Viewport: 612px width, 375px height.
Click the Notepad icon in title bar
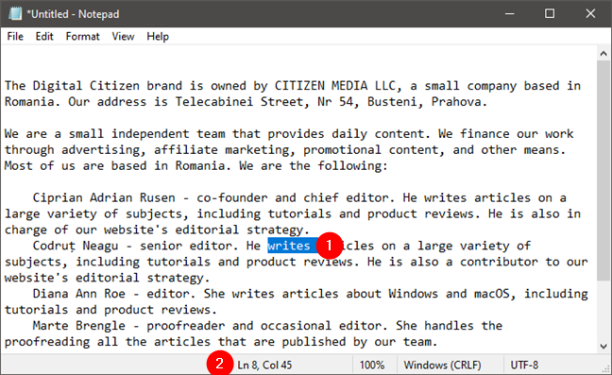15,13
